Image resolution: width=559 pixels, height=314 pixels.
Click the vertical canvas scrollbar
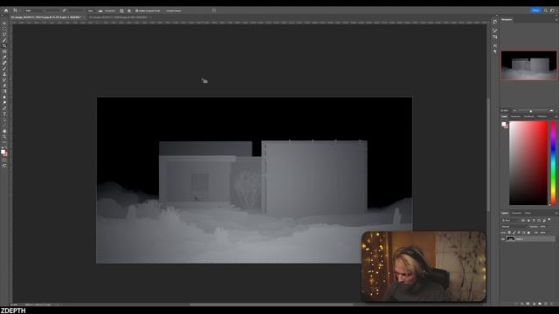click(488, 155)
